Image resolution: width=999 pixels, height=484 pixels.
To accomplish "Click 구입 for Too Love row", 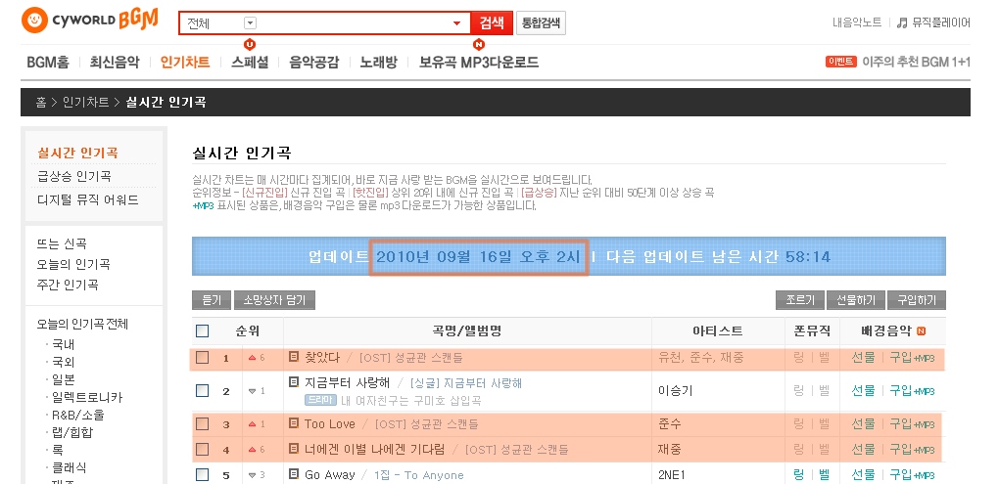I will [913, 423].
